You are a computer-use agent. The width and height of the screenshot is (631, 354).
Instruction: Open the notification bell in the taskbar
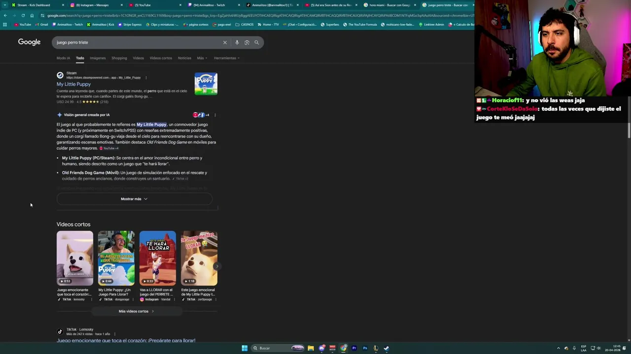(x=624, y=348)
